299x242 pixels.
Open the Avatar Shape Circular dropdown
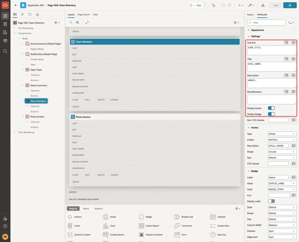pos(282,152)
